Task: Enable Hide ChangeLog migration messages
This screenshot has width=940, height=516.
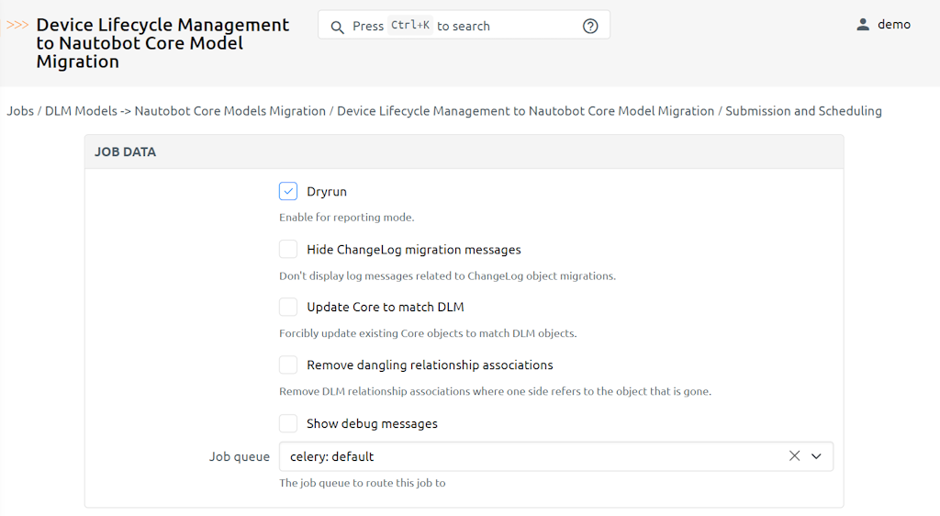Action: (288, 250)
